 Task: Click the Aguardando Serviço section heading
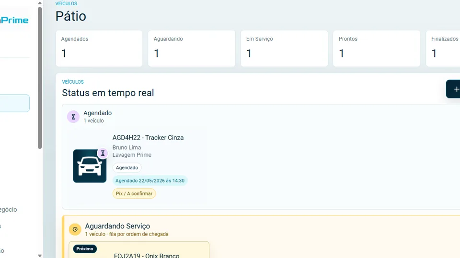point(117,226)
